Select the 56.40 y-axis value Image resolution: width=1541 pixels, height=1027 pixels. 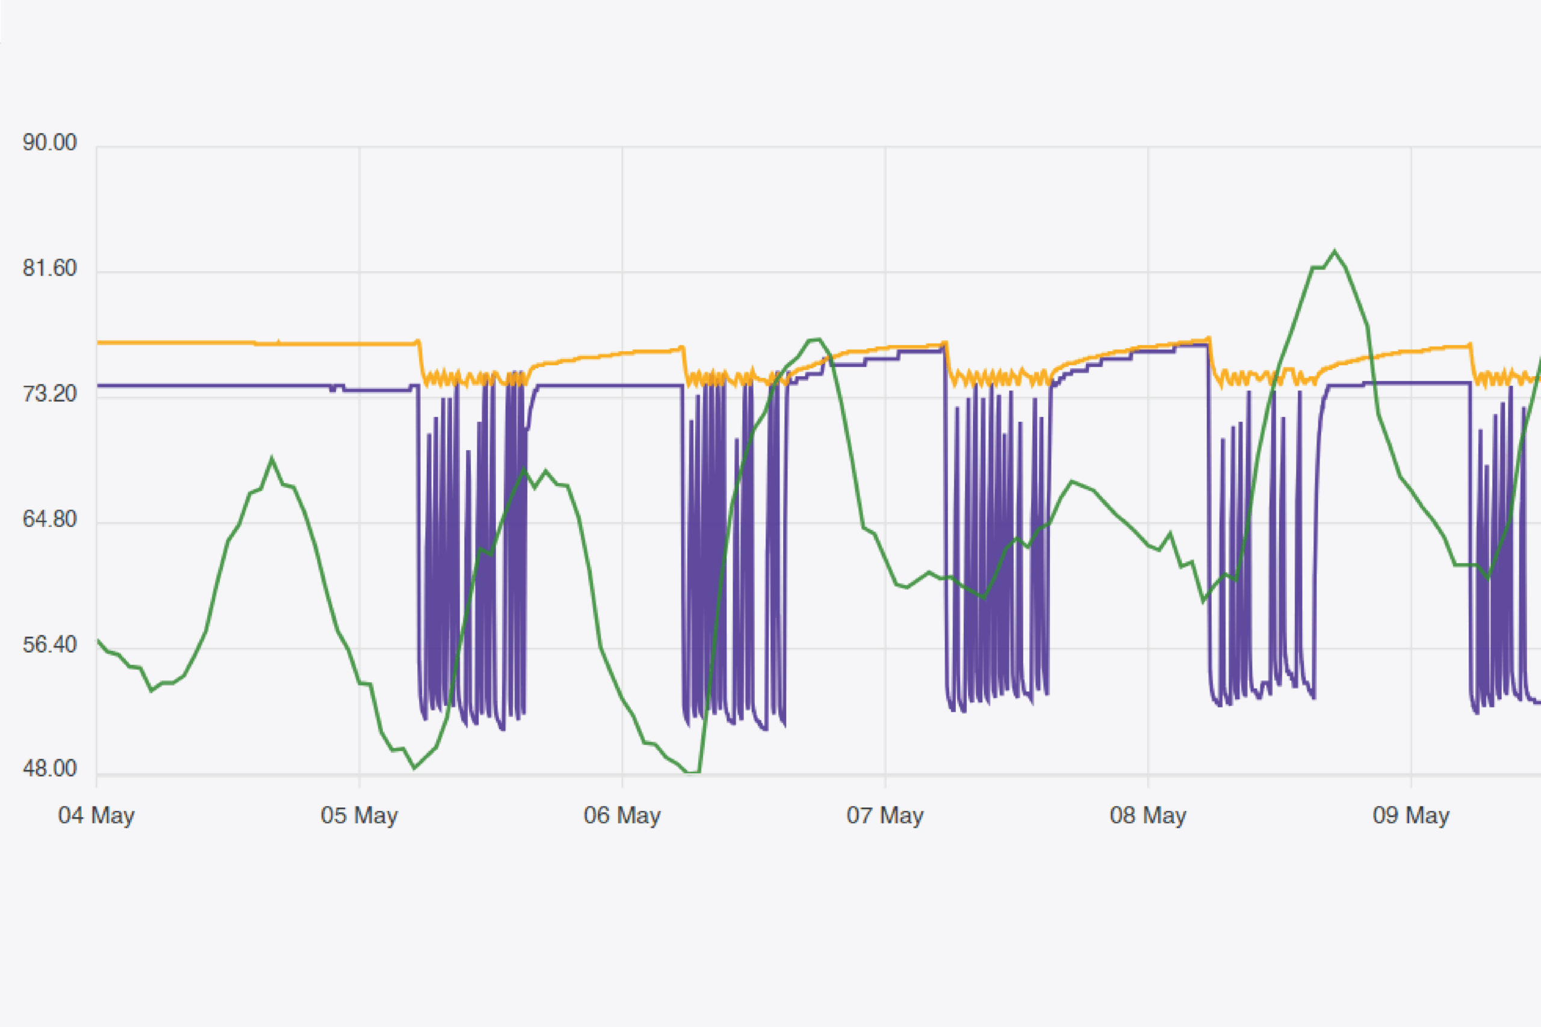click(50, 645)
